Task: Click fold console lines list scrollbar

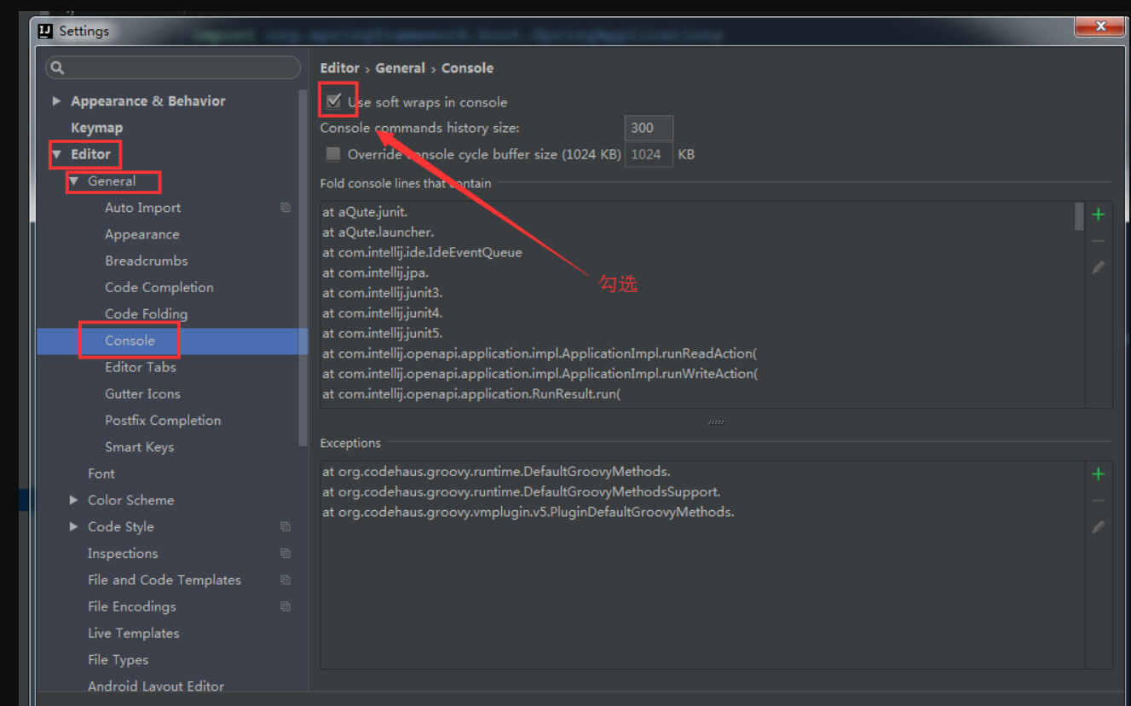Action: point(1079,216)
